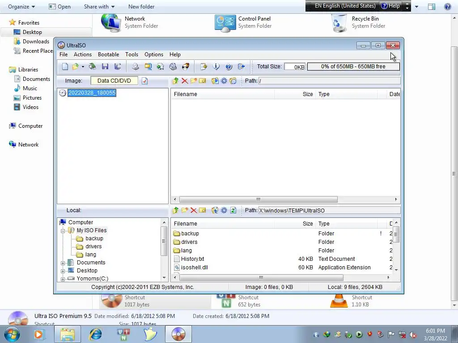Click Rename icon in the Image toolbar
458x343 pixels.
203,81
